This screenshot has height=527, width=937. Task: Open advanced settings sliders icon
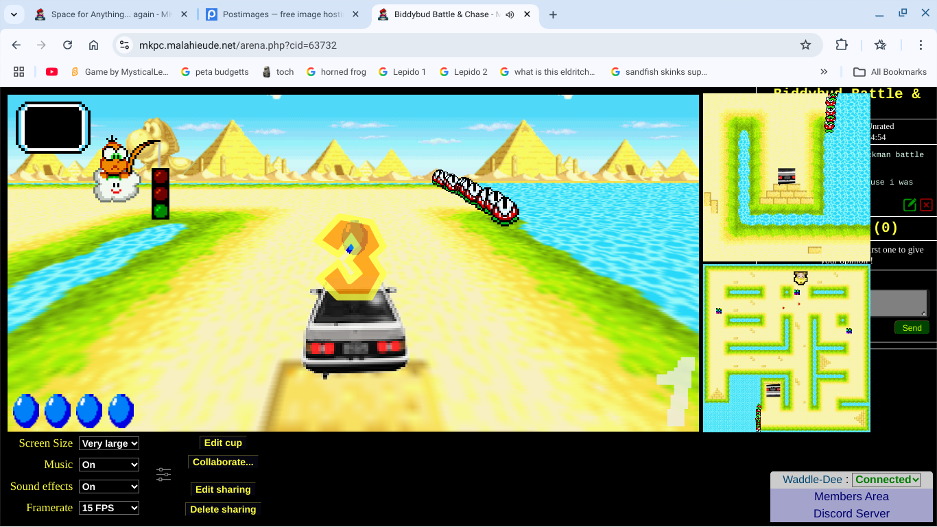click(163, 474)
